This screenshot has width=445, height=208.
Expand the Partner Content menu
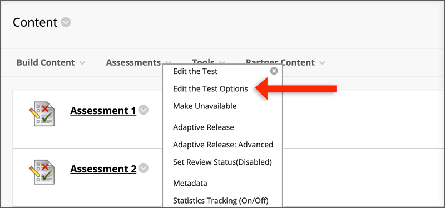[x=285, y=62]
